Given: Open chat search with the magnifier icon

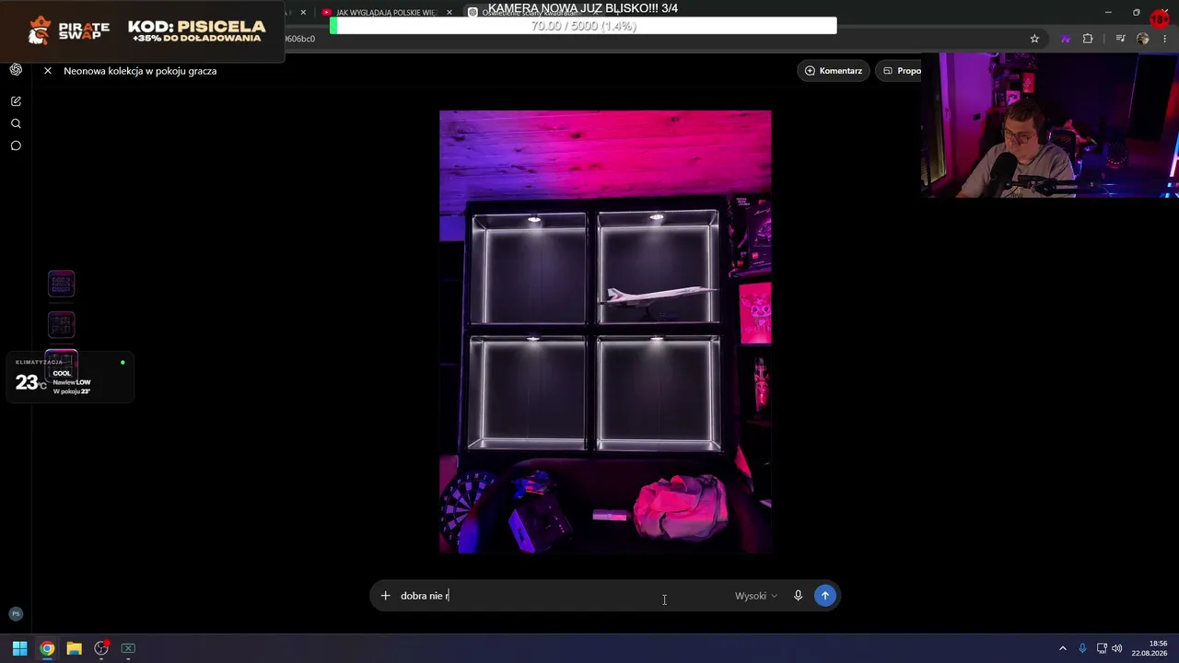Looking at the screenshot, I should pos(16,123).
